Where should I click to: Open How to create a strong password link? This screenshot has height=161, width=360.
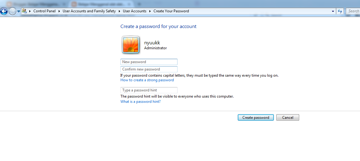(x=147, y=80)
